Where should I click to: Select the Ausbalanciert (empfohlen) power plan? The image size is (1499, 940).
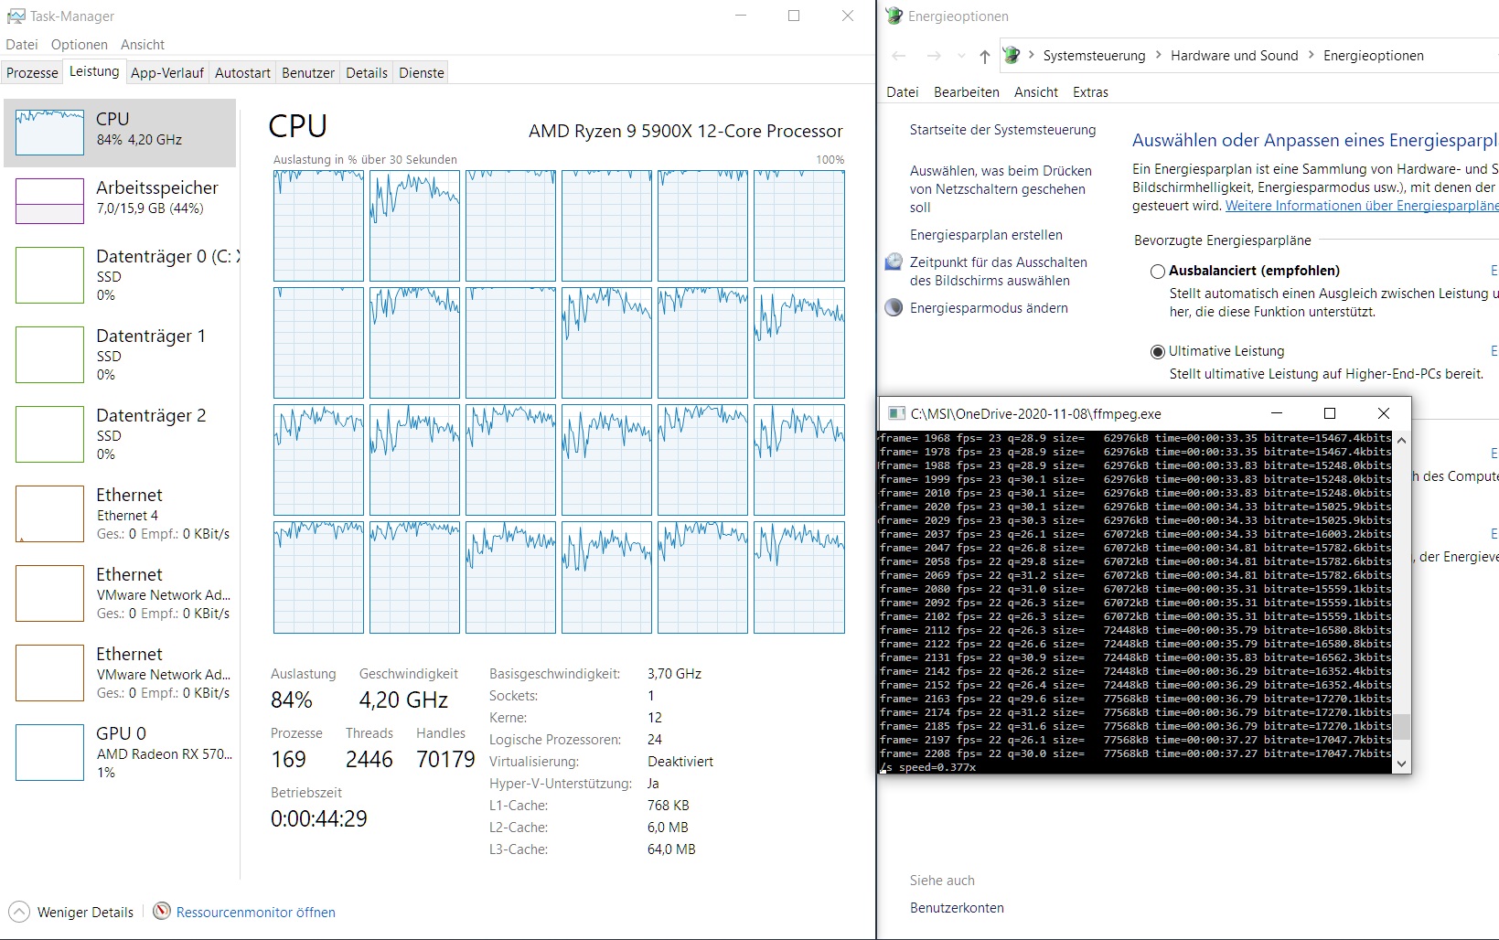click(x=1158, y=272)
